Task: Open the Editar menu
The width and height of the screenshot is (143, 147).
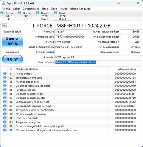Action: (17, 9)
